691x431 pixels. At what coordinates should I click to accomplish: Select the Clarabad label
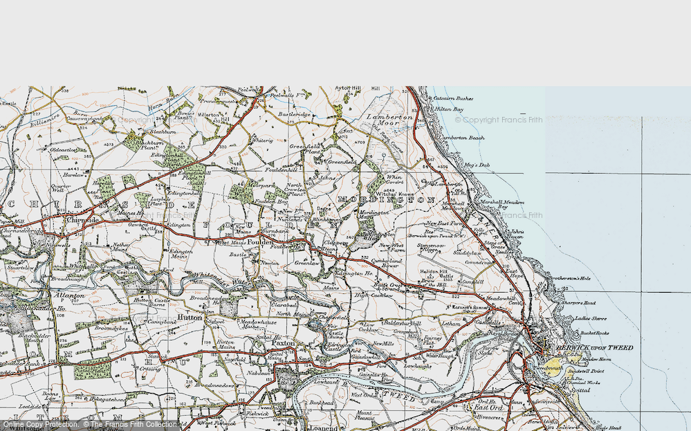(284, 304)
